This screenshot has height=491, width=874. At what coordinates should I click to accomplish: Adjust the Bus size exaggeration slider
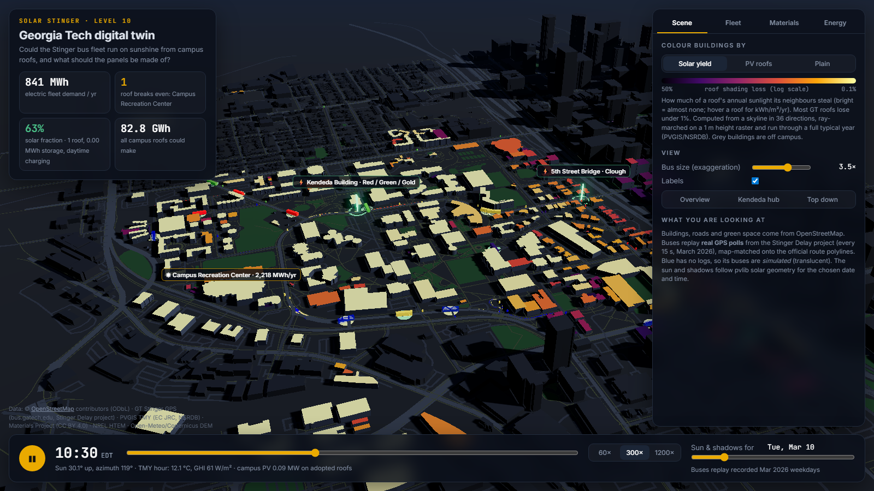click(781, 167)
